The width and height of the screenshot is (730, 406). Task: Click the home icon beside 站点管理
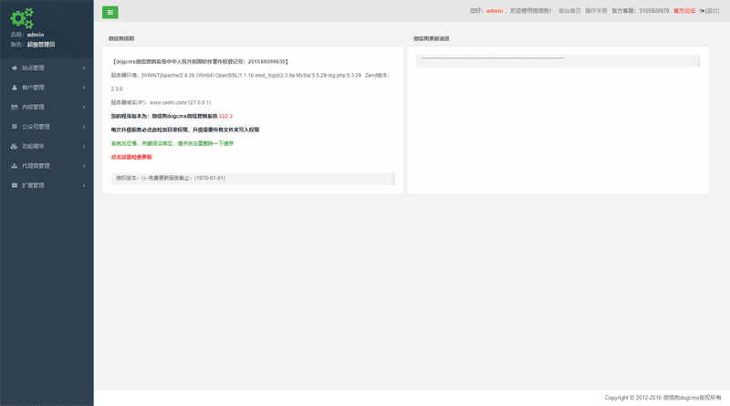point(14,68)
